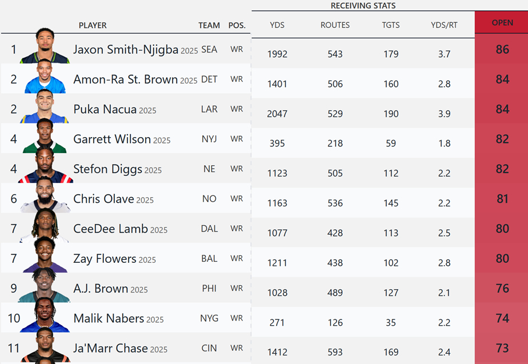The width and height of the screenshot is (528, 364).
Task: Click the POS. column header
Action: [237, 25]
